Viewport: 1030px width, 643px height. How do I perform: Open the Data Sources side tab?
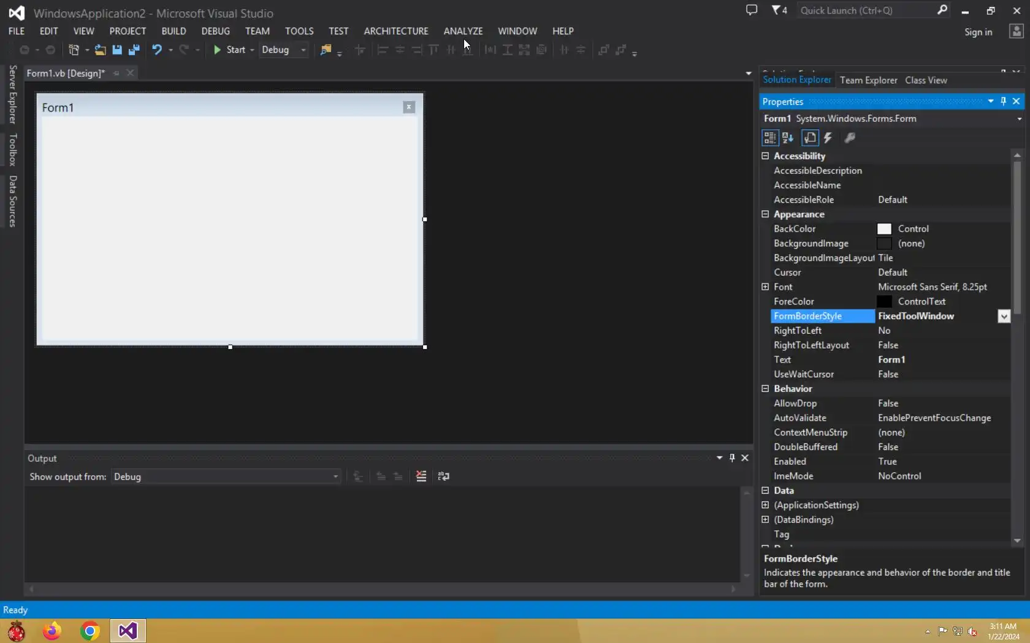pyautogui.click(x=12, y=201)
